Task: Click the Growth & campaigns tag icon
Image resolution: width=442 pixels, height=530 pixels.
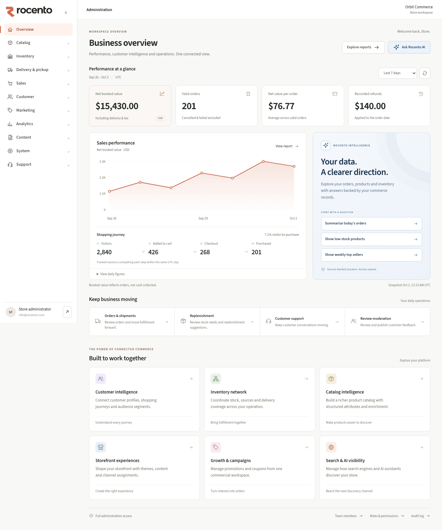Action: point(216,447)
